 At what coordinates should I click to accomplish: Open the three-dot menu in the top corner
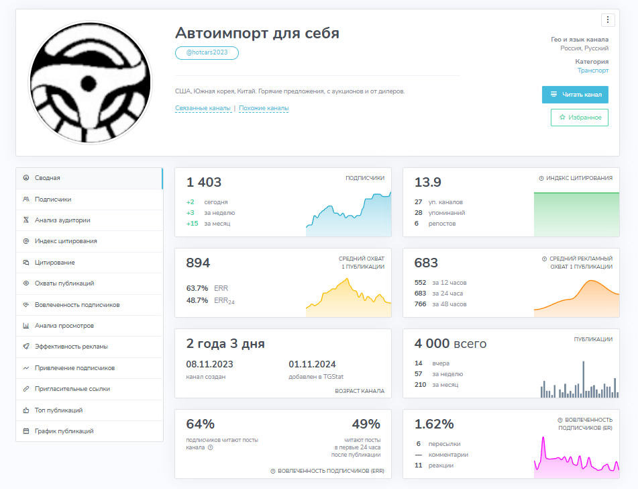[607, 19]
